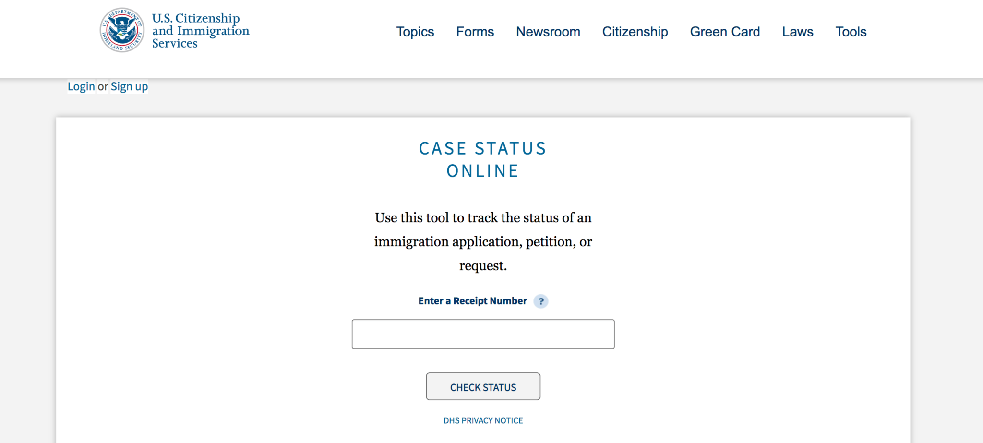Click the Homeland Security seal logo
This screenshot has width=983, height=443.
[122, 30]
